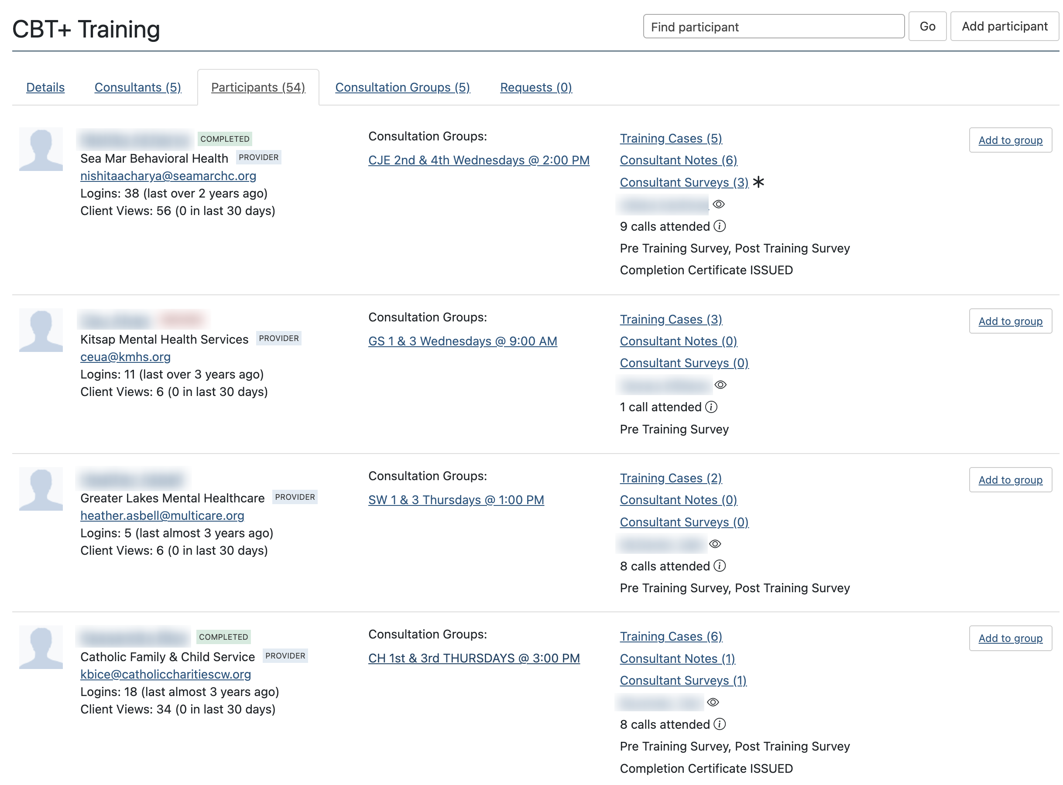Image resolution: width=1063 pixels, height=785 pixels.
Task: Open info icon beside 9 calls attended
Action: click(720, 226)
